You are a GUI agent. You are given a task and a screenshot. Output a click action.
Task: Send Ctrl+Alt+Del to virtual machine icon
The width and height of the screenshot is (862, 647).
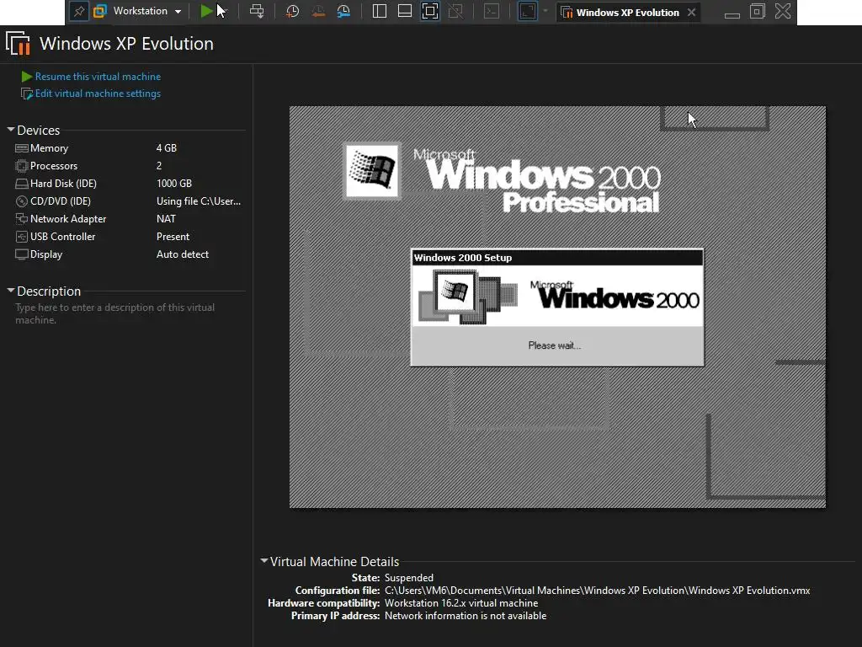click(x=257, y=11)
